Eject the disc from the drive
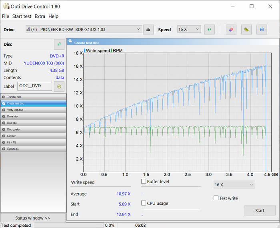The height and width of the screenshot is (228, 280). (148, 30)
